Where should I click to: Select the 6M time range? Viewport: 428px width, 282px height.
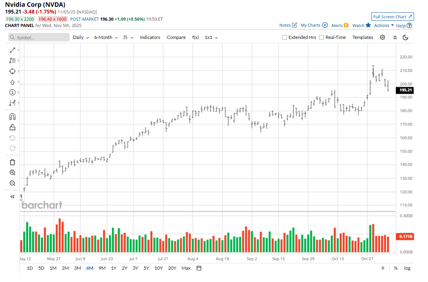click(x=90, y=268)
